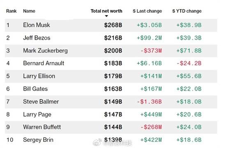The image size is (226, 148).
Task: Sort by Total net worth column header
Action: pyautogui.click(x=106, y=11)
